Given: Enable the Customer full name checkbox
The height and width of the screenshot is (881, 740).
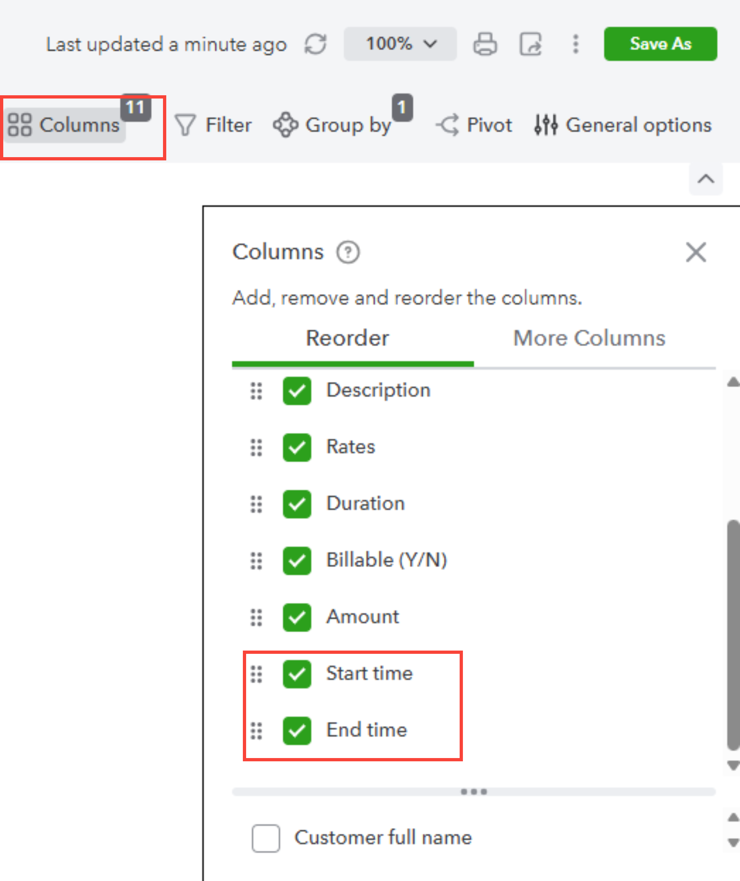Looking at the screenshot, I should pyautogui.click(x=266, y=838).
